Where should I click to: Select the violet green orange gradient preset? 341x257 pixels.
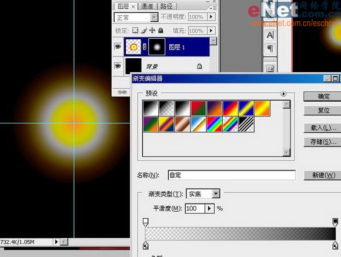click(151, 124)
